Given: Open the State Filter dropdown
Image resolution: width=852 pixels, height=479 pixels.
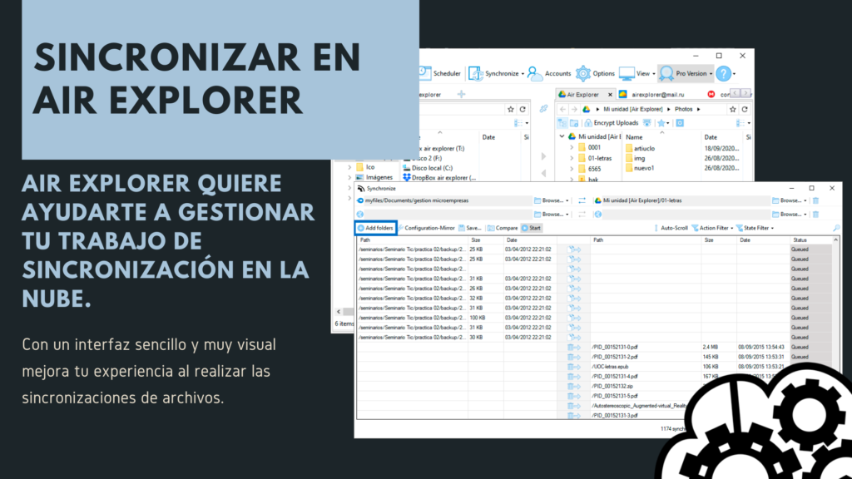Looking at the screenshot, I should coord(755,228).
